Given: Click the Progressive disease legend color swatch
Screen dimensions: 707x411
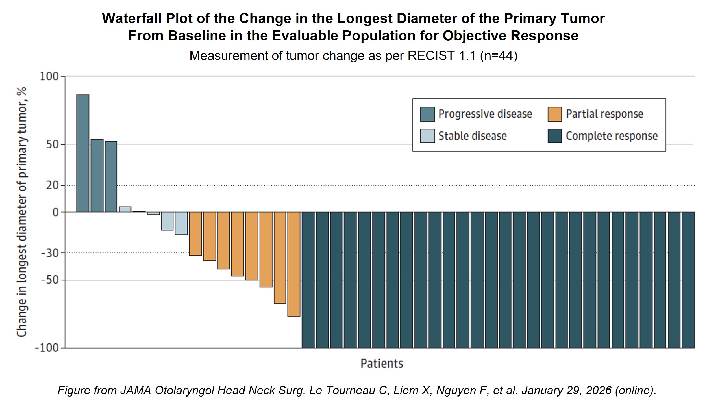Looking at the screenshot, I should click(427, 114).
